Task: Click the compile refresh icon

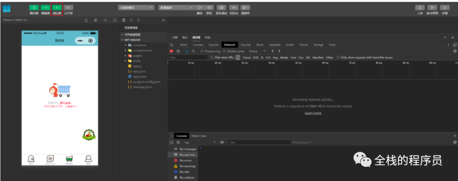Action: point(200,8)
